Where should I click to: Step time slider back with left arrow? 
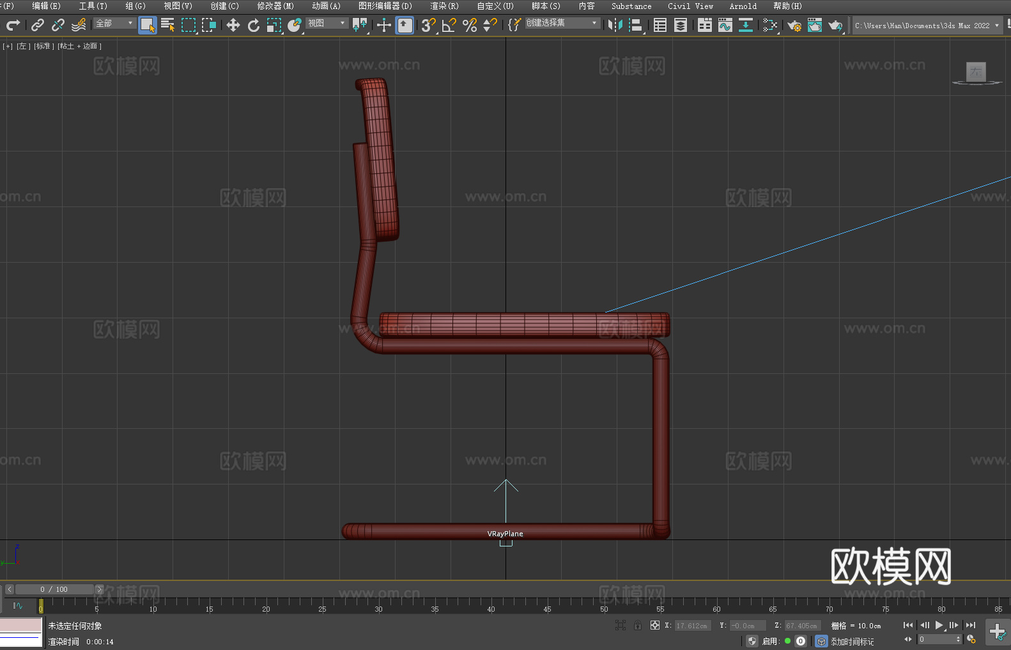pyautogui.click(x=9, y=589)
